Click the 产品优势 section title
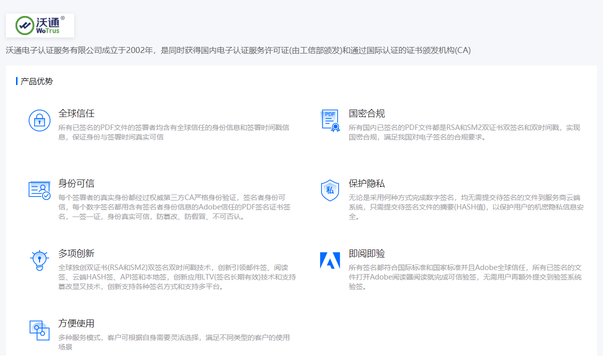This screenshot has height=356, width=603. point(37,81)
